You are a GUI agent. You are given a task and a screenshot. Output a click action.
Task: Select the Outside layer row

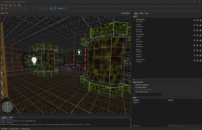(167, 25)
